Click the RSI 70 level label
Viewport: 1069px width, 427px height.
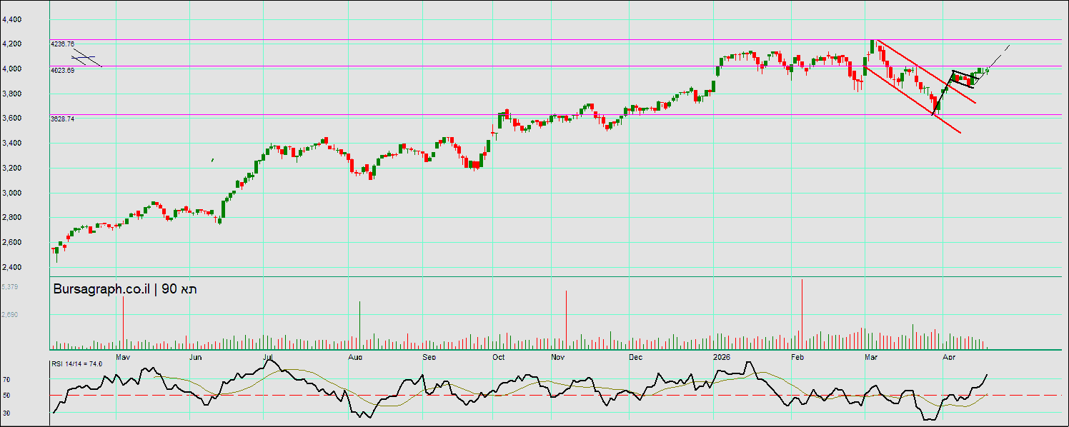pyautogui.click(x=6, y=380)
